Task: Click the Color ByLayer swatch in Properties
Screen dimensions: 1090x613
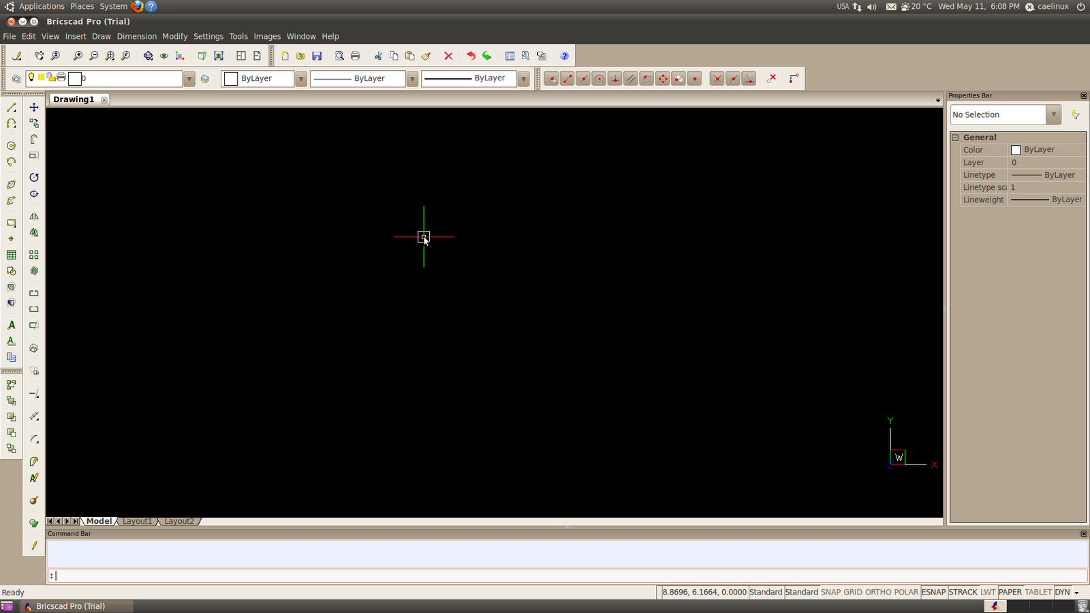Action: tap(1016, 150)
